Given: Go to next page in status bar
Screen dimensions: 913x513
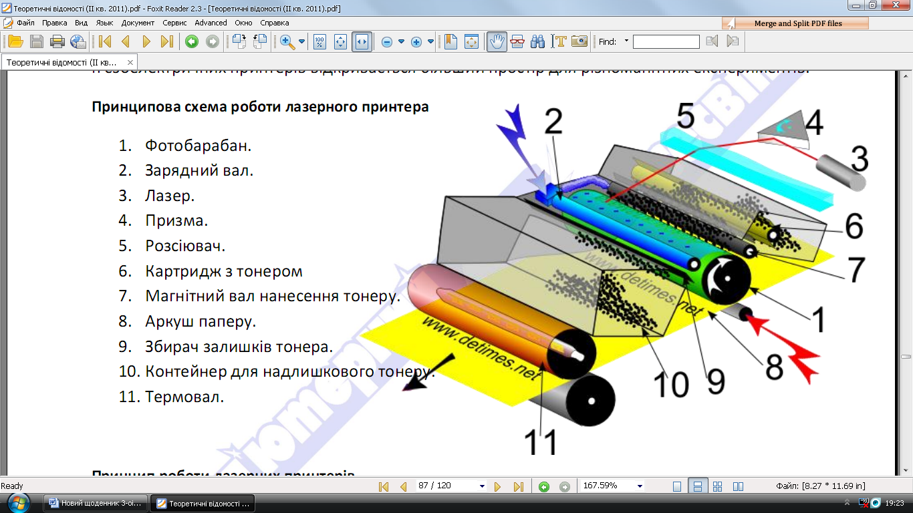Looking at the screenshot, I should [497, 486].
